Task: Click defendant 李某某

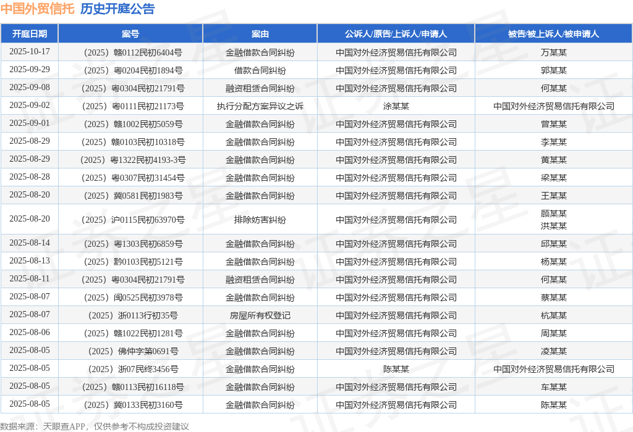Action: (x=554, y=142)
